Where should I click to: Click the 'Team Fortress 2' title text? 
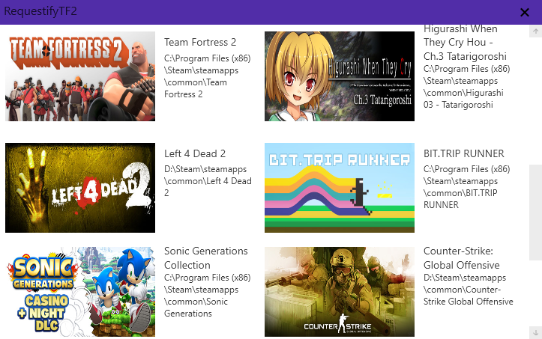200,42
